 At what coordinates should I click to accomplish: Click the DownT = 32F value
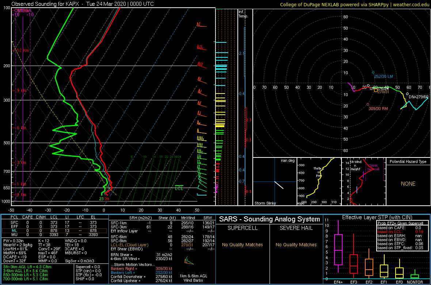point(14,261)
